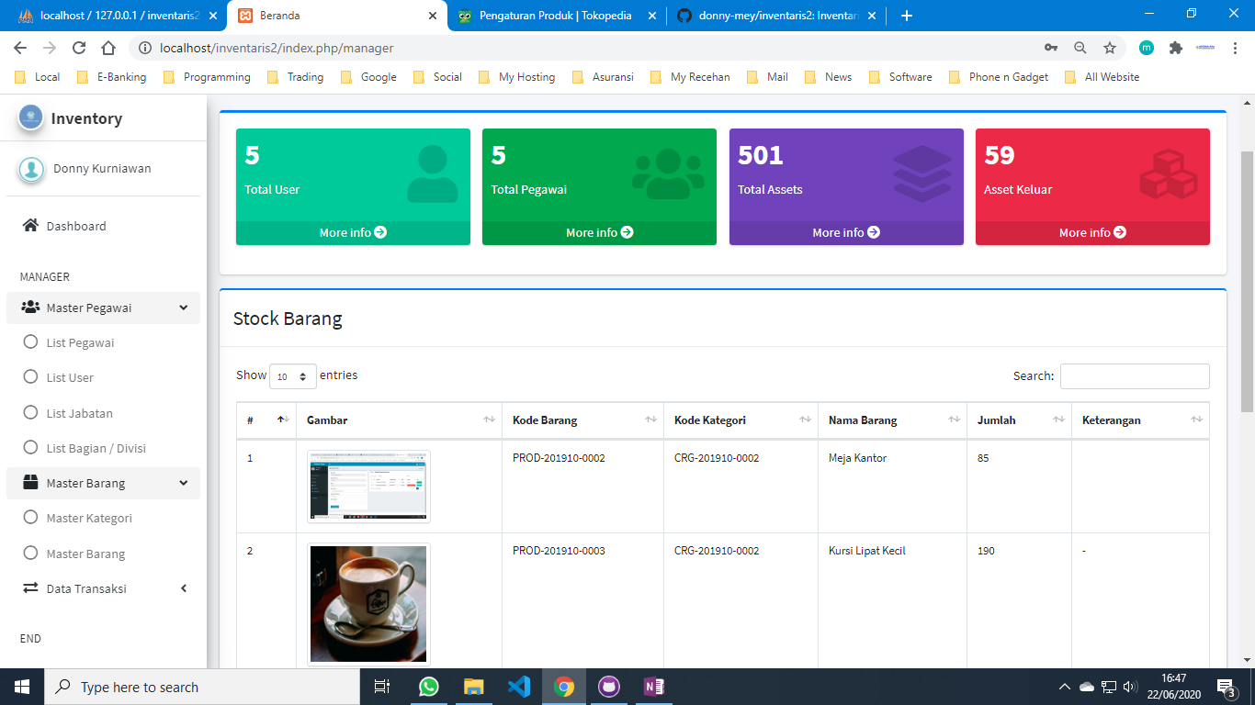Select the List Jabatan sidebar item

[79, 413]
